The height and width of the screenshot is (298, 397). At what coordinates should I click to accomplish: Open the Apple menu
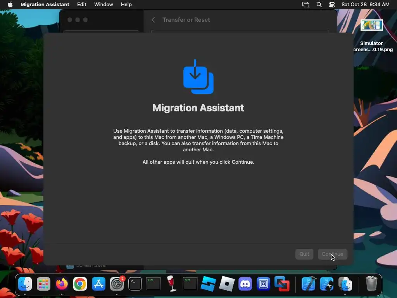click(10, 4)
